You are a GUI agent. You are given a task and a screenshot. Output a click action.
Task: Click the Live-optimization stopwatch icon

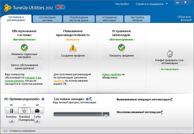[x=170, y=54]
